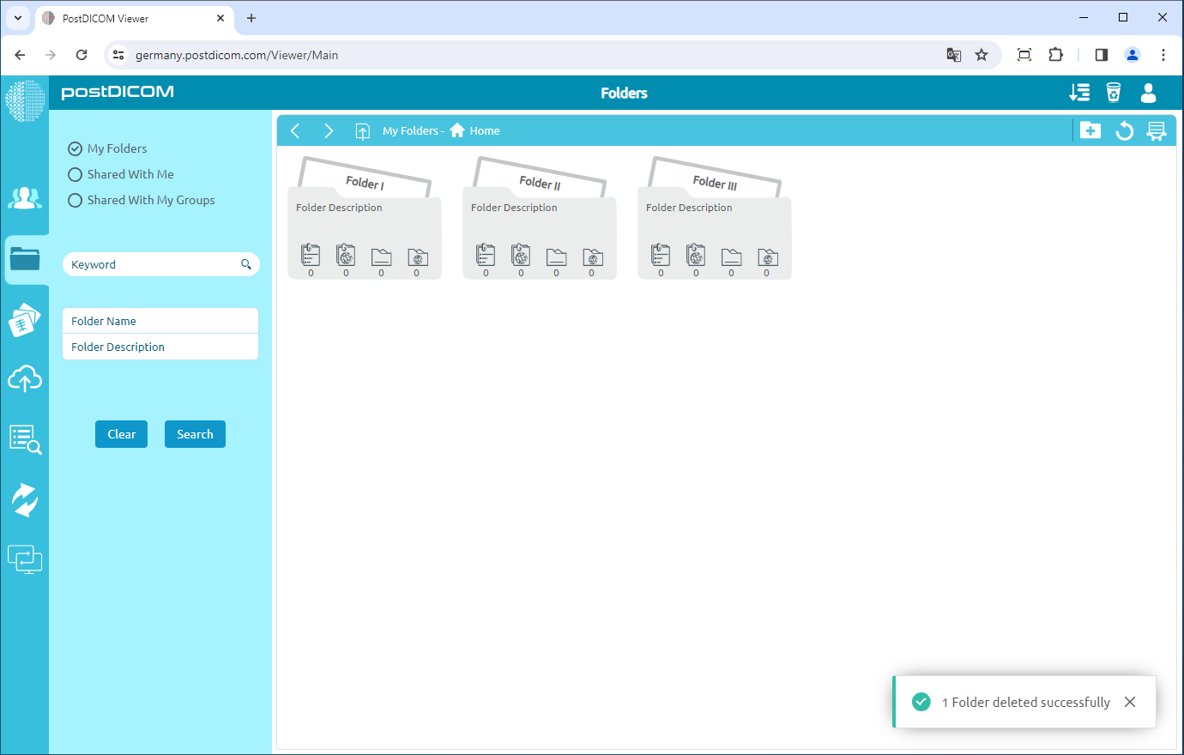Go up one folder level
Viewport: 1184px width, 755px height.
(363, 131)
